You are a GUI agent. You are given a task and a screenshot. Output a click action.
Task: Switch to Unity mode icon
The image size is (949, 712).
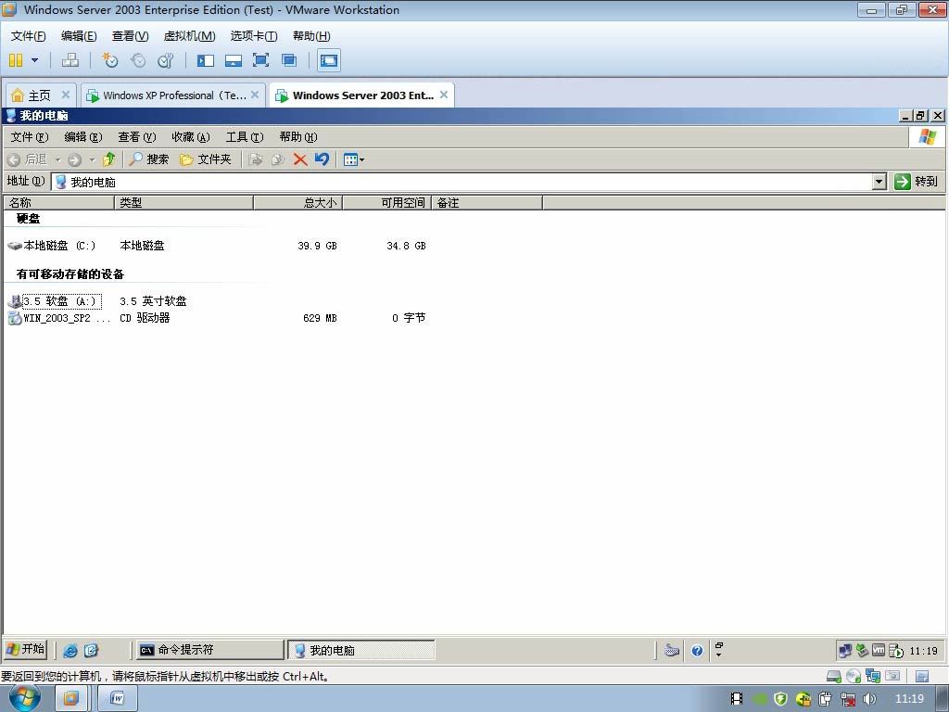coord(289,60)
